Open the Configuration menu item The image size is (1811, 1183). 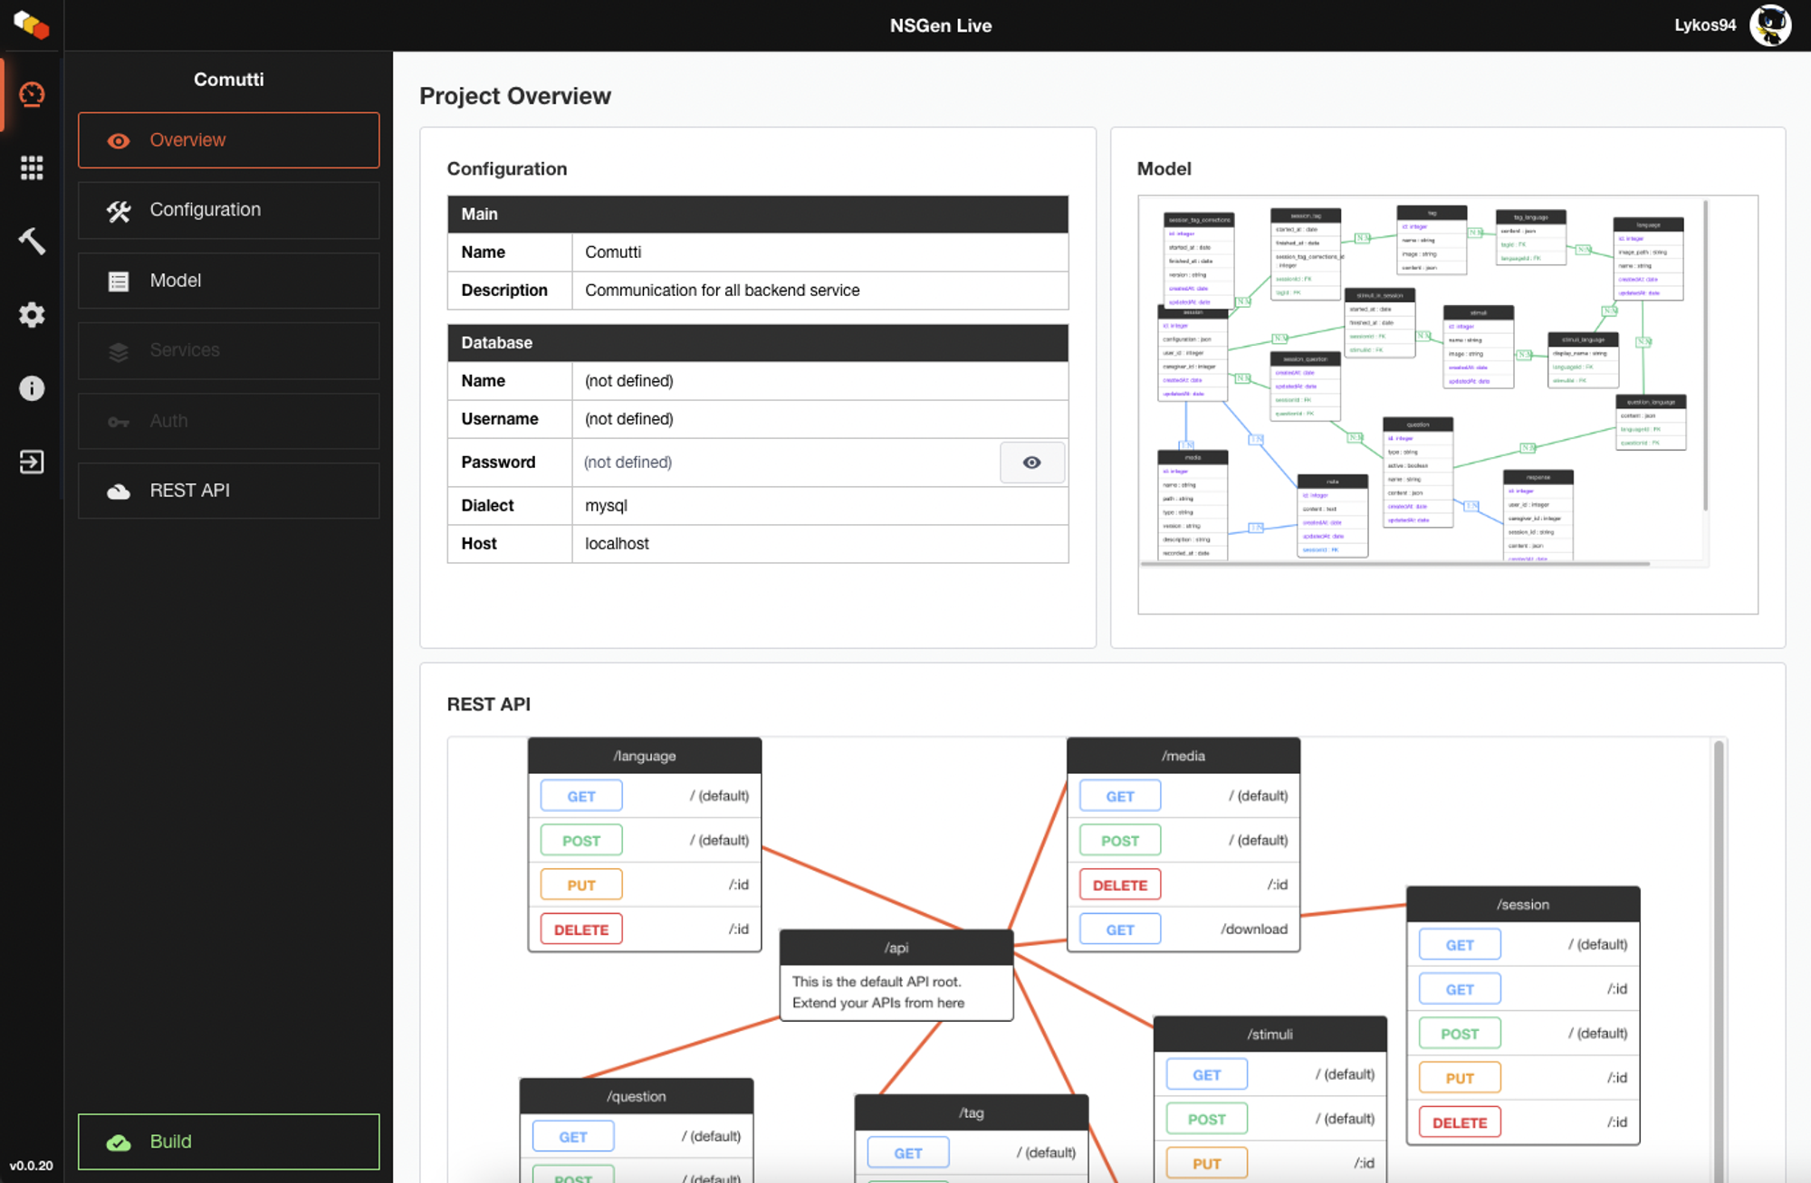click(x=228, y=210)
